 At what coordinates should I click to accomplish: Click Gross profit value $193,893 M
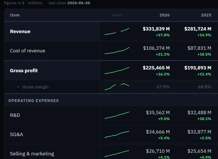[x=198, y=68]
